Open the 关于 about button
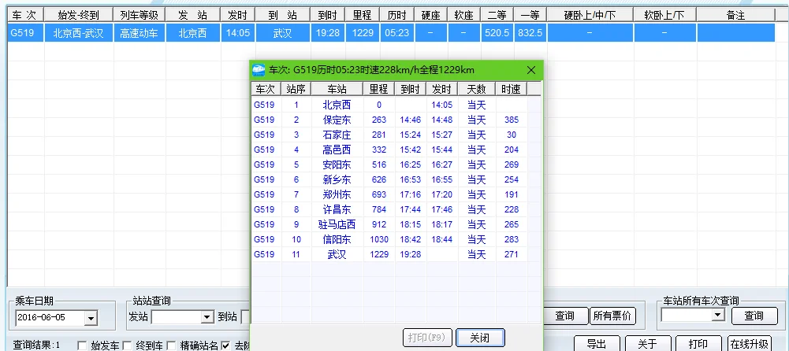789x351 pixels. coord(647,344)
